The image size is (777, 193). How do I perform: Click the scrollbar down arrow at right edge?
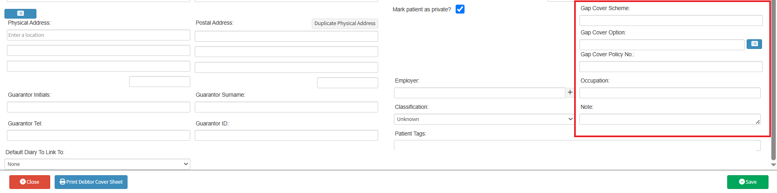pyautogui.click(x=773, y=165)
